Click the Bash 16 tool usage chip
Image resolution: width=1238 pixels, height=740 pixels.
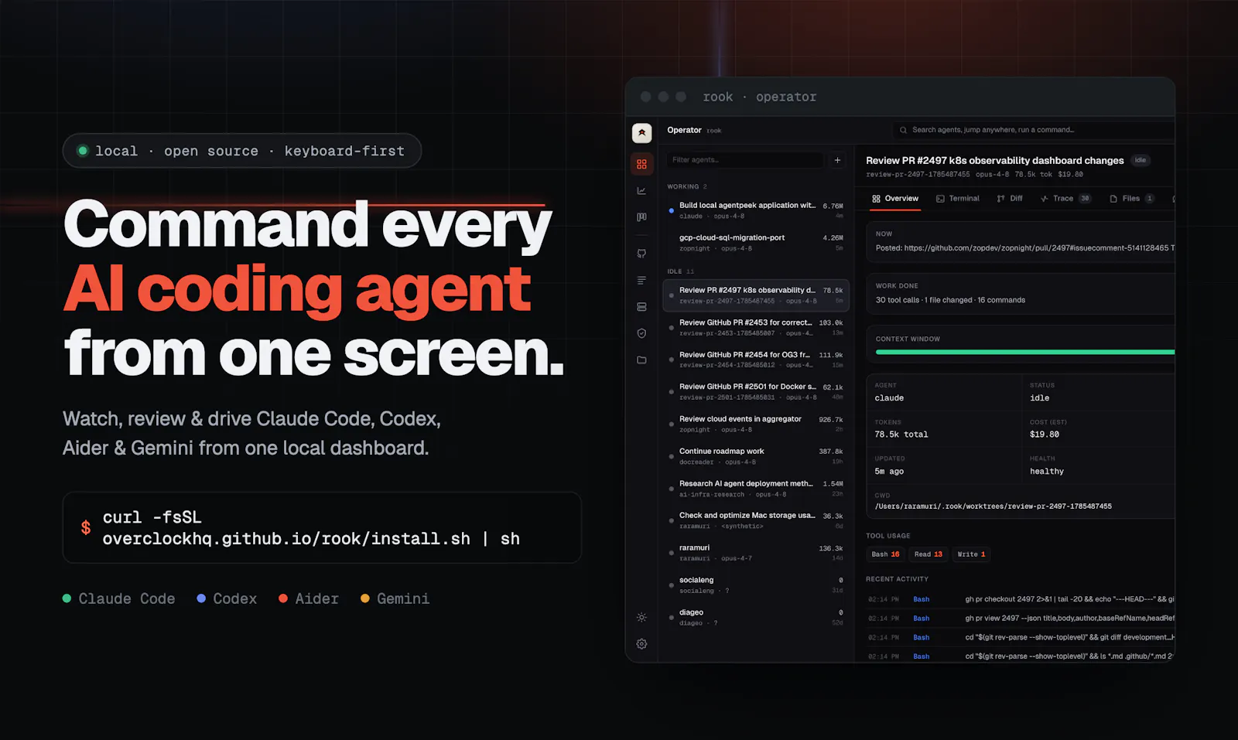(886, 554)
